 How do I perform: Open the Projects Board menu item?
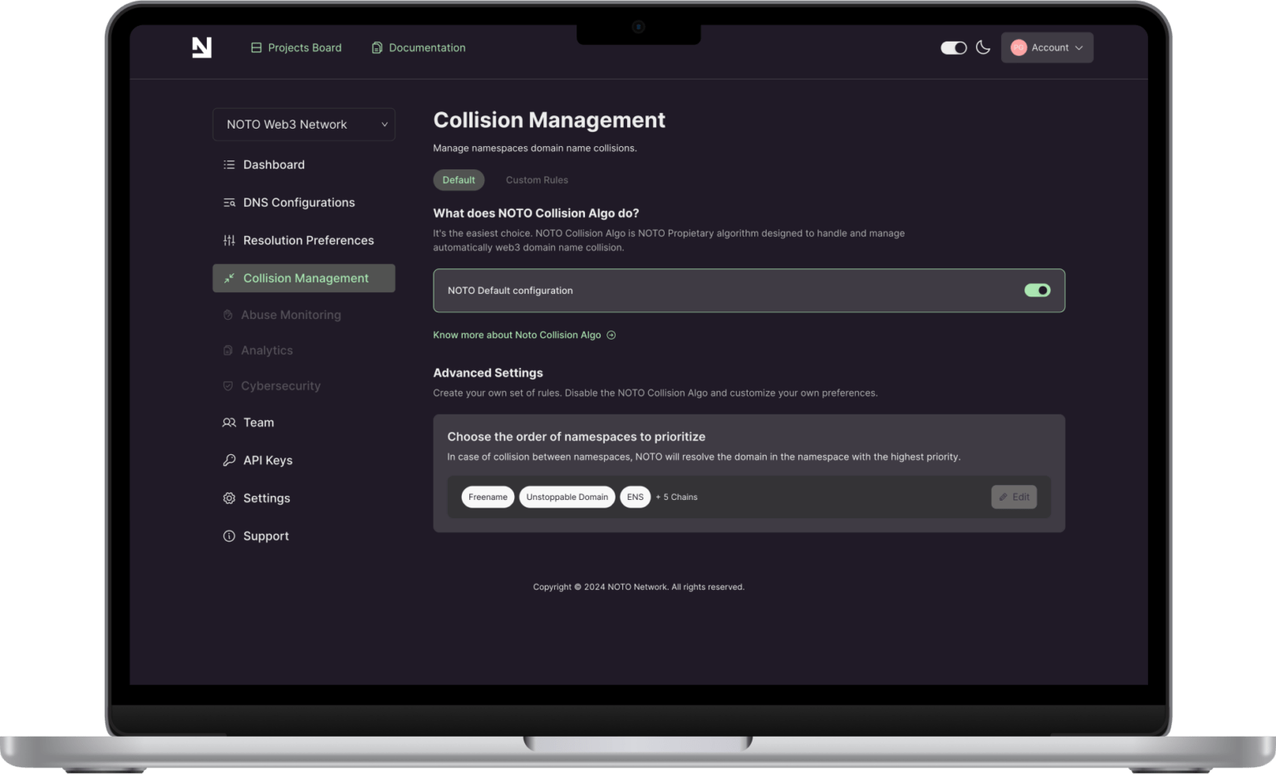(297, 47)
